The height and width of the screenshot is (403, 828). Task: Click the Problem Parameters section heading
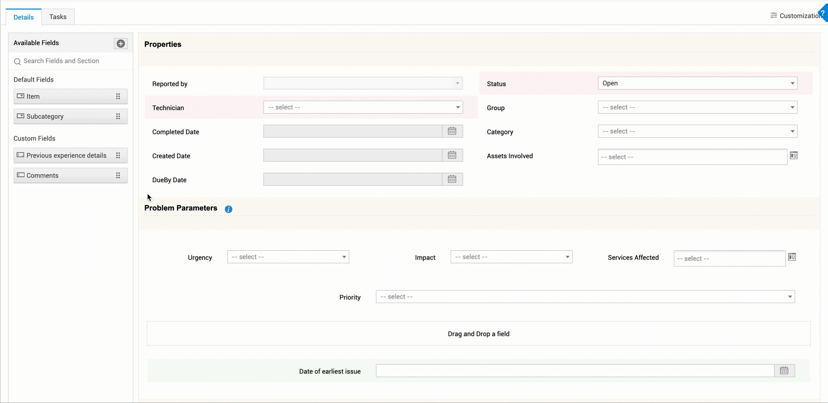click(181, 208)
